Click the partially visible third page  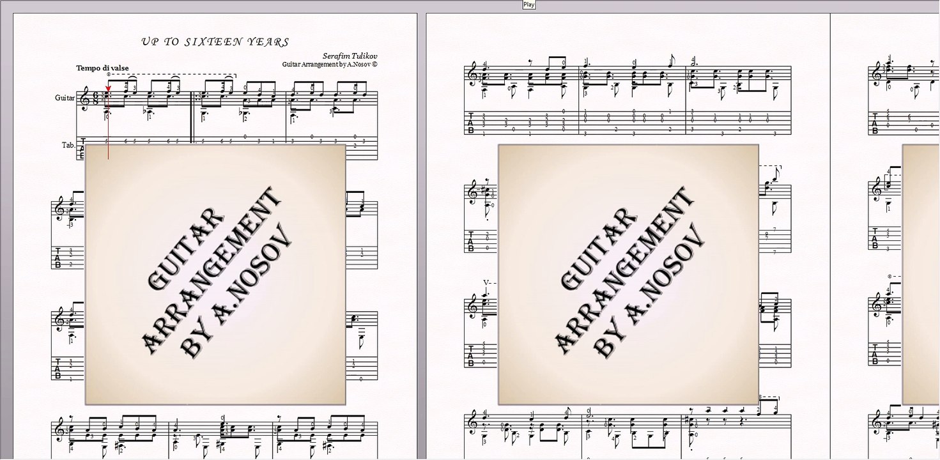pyautogui.click(x=885, y=236)
